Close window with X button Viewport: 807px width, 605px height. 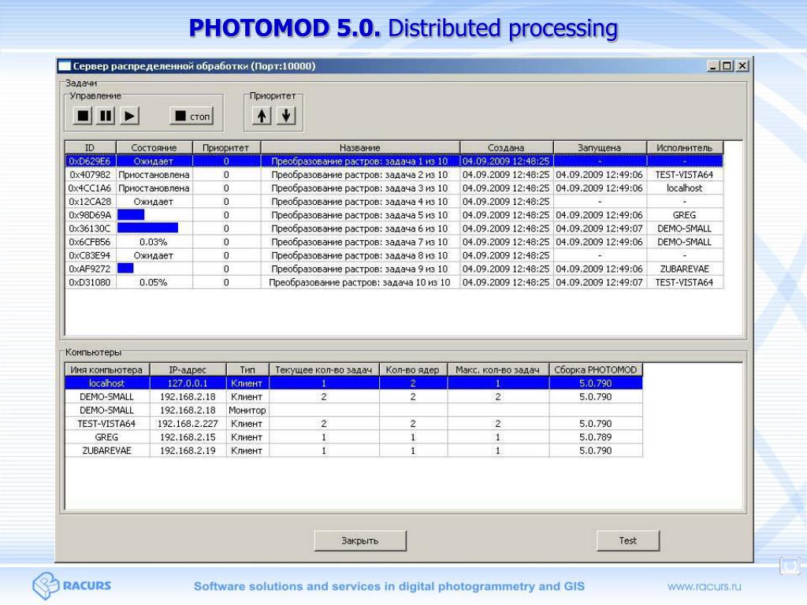pyautogui.click(x=742, y=66)
